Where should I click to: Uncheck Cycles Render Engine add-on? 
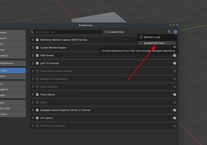pos(37,47)
